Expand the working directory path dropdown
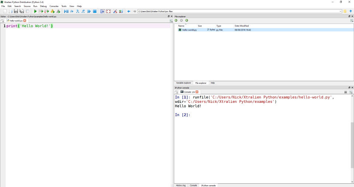354x187 pixels. tap(340, 11)
